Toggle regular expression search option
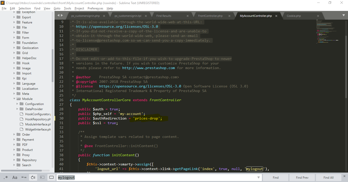This screenshot has width=348, height=182. coord(6,177)
